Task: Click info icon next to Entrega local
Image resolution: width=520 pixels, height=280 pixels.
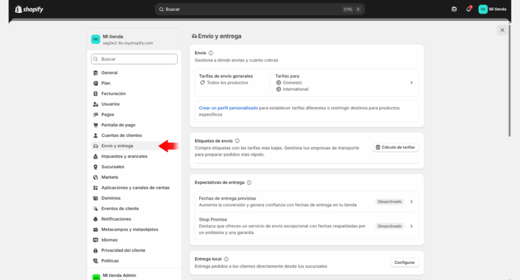Action: 226,259
